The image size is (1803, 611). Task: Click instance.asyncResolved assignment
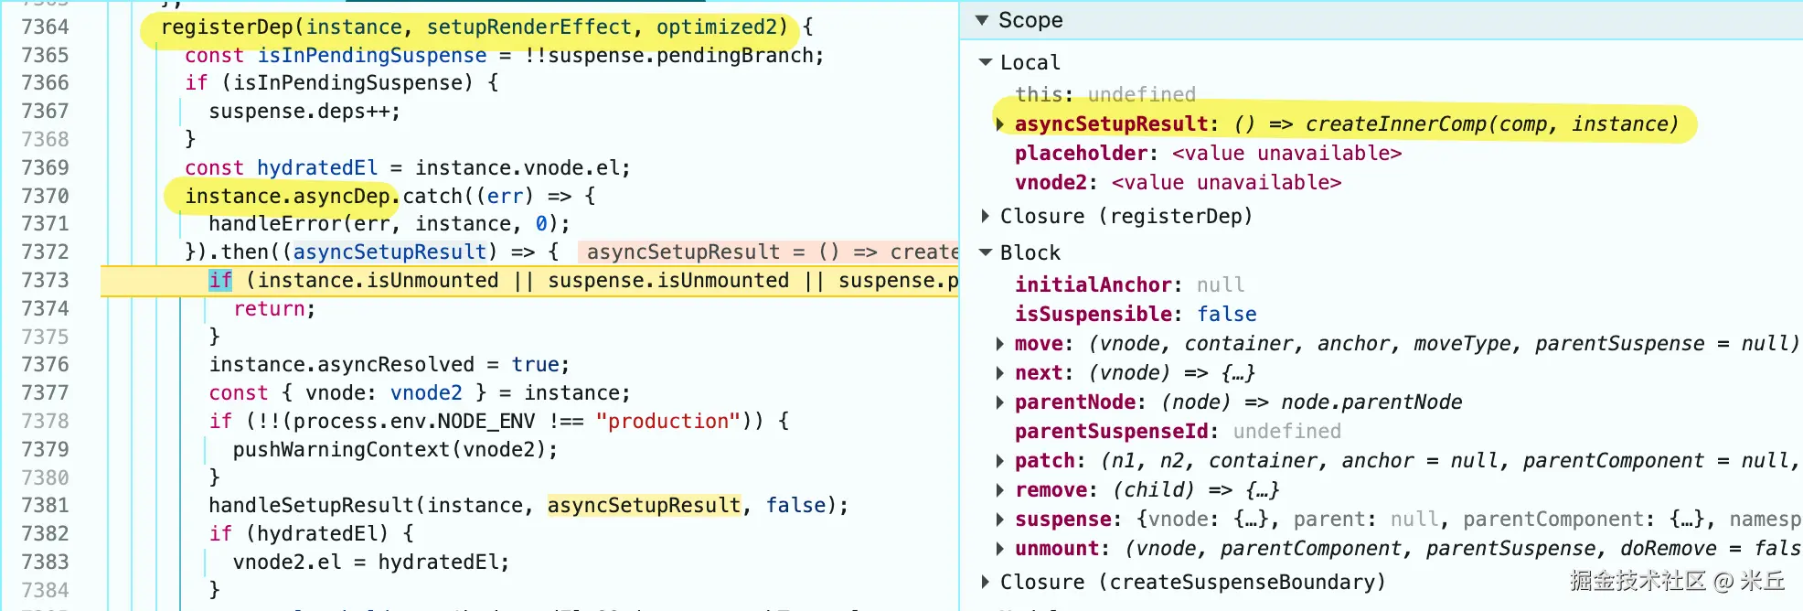389,365
